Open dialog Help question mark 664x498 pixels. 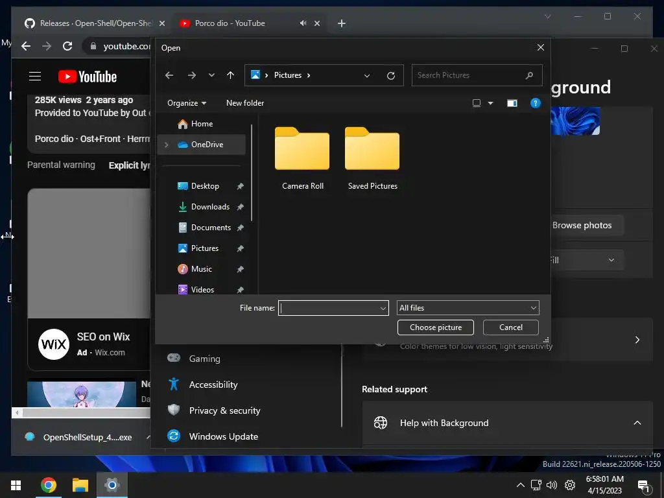[x=535, y=103]
